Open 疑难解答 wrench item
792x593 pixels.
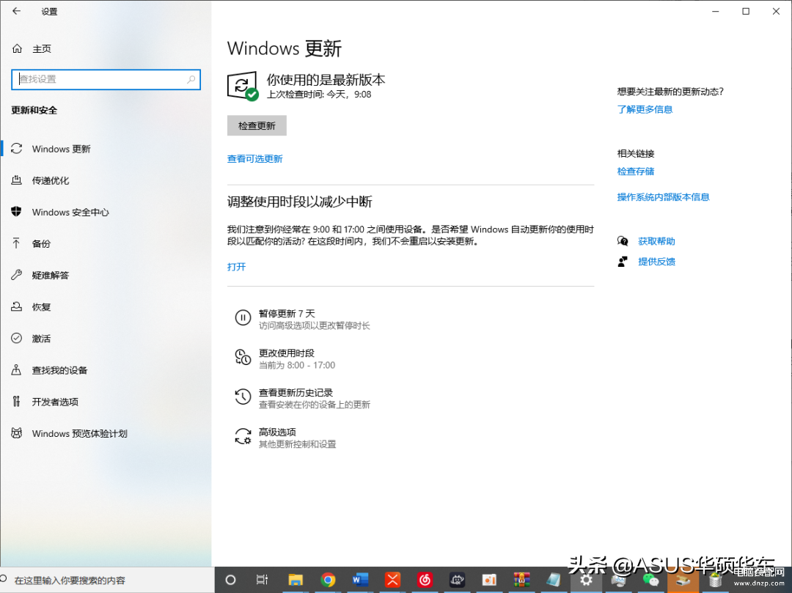(x=51, y=275)
